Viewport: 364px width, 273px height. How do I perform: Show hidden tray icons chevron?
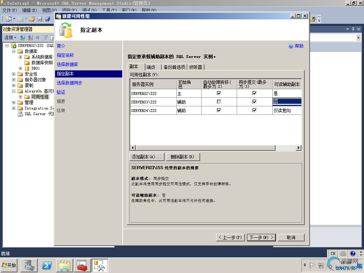[305, 265]
